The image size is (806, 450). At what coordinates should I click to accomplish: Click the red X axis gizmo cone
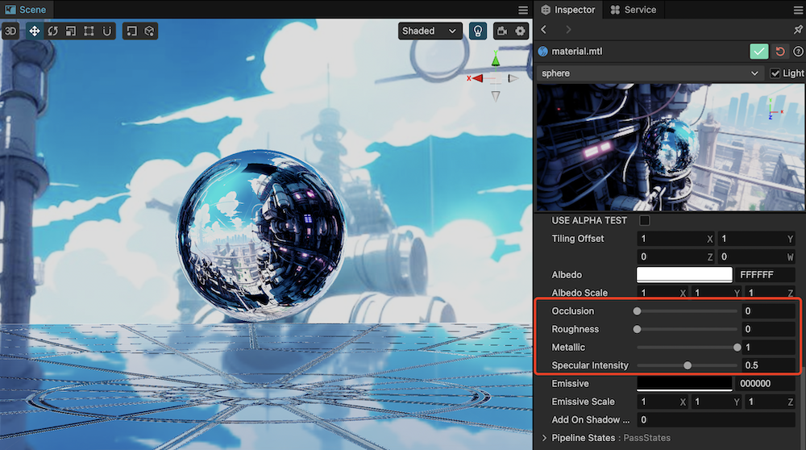pos(478,78)
